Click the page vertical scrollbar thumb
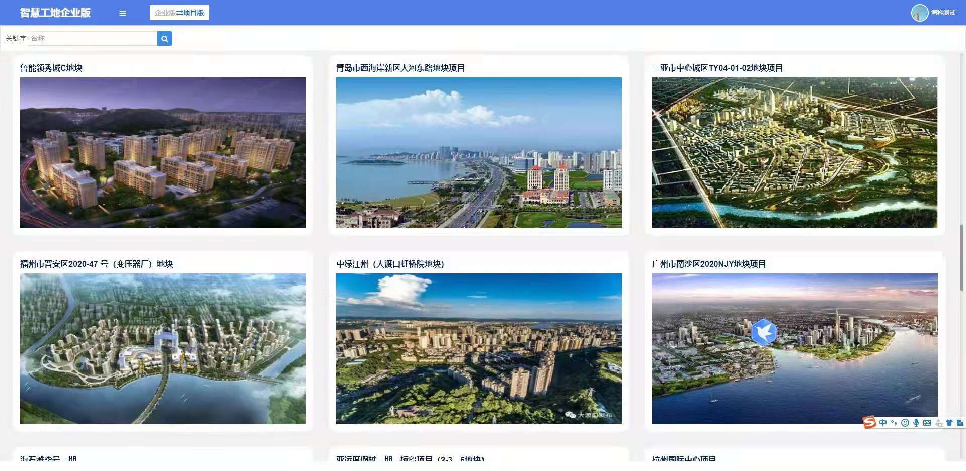 click(x=962, y=257)
